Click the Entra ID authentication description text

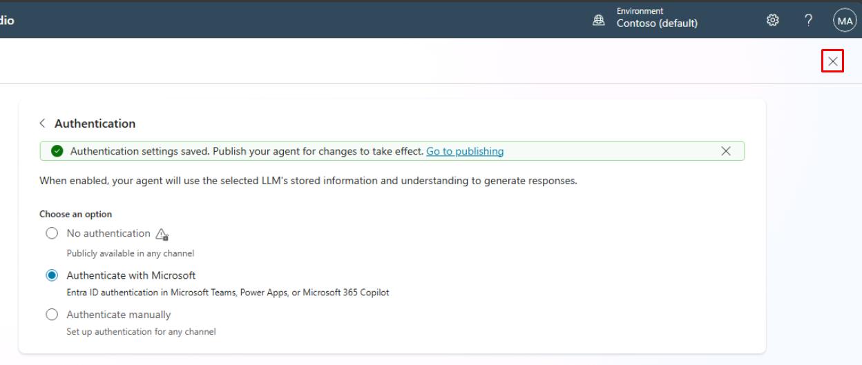click(227, 293)
